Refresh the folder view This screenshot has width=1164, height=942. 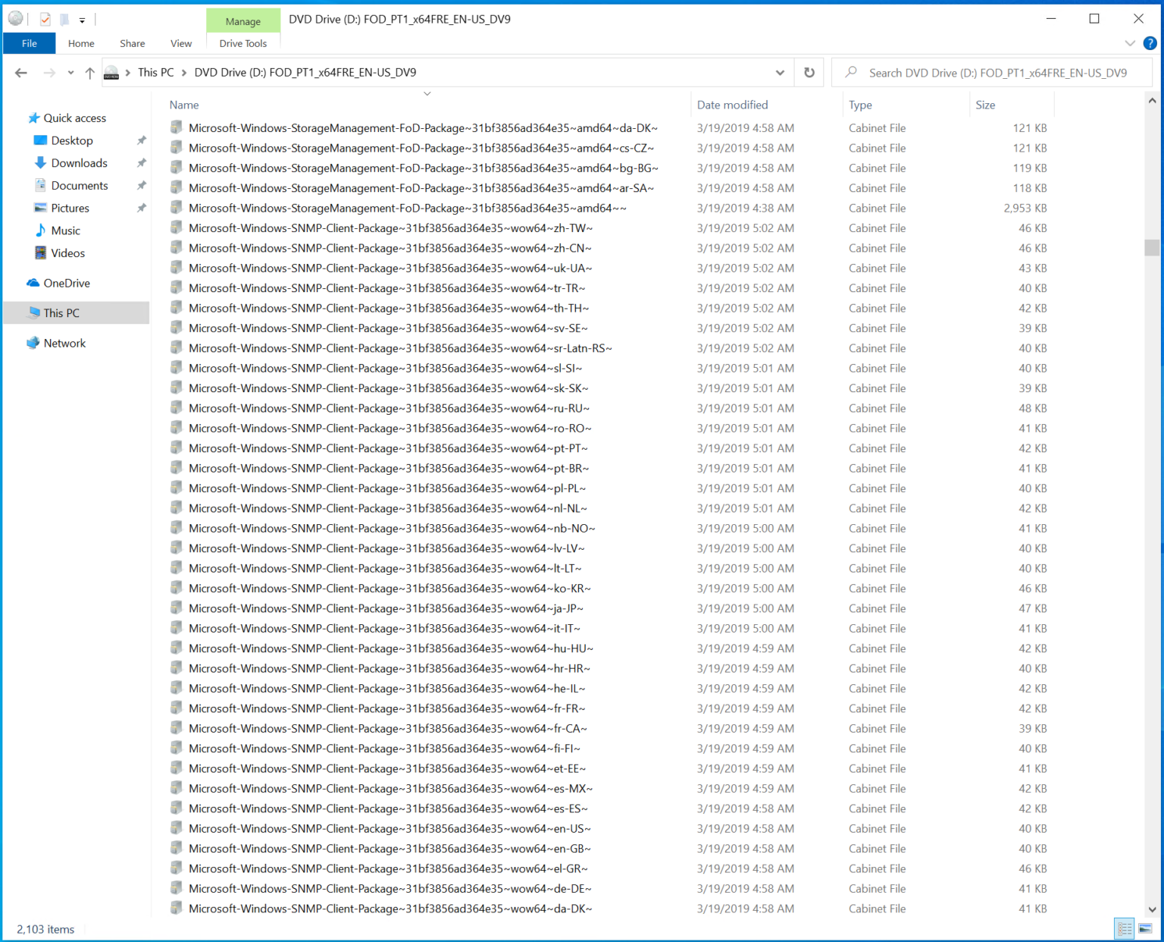click(809, 72)
